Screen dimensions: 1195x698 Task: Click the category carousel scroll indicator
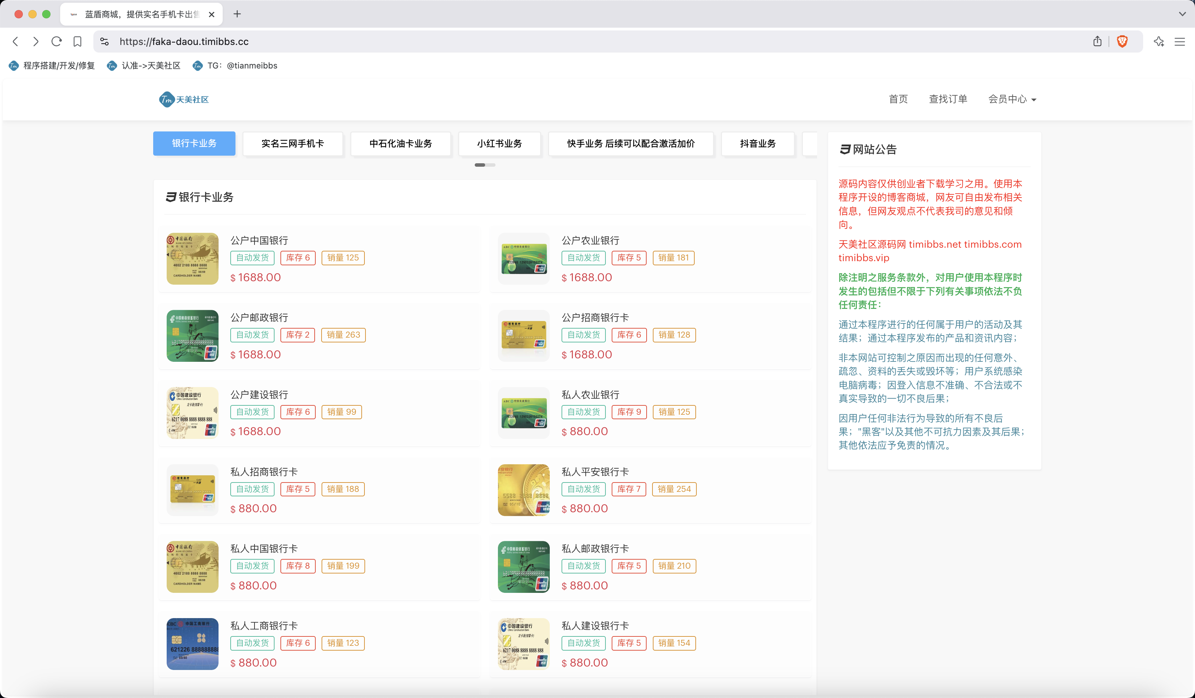point(485,165)
